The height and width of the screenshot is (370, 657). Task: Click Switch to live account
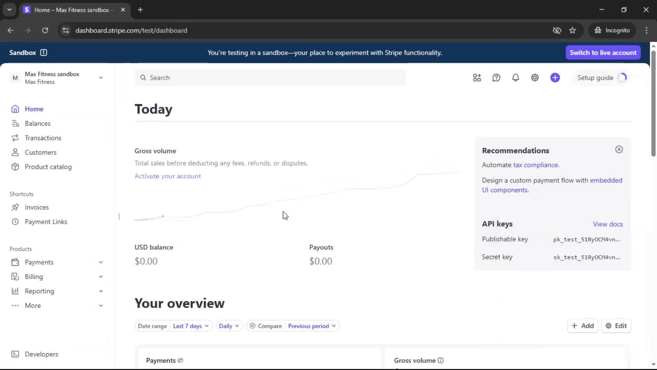(603, 52)
